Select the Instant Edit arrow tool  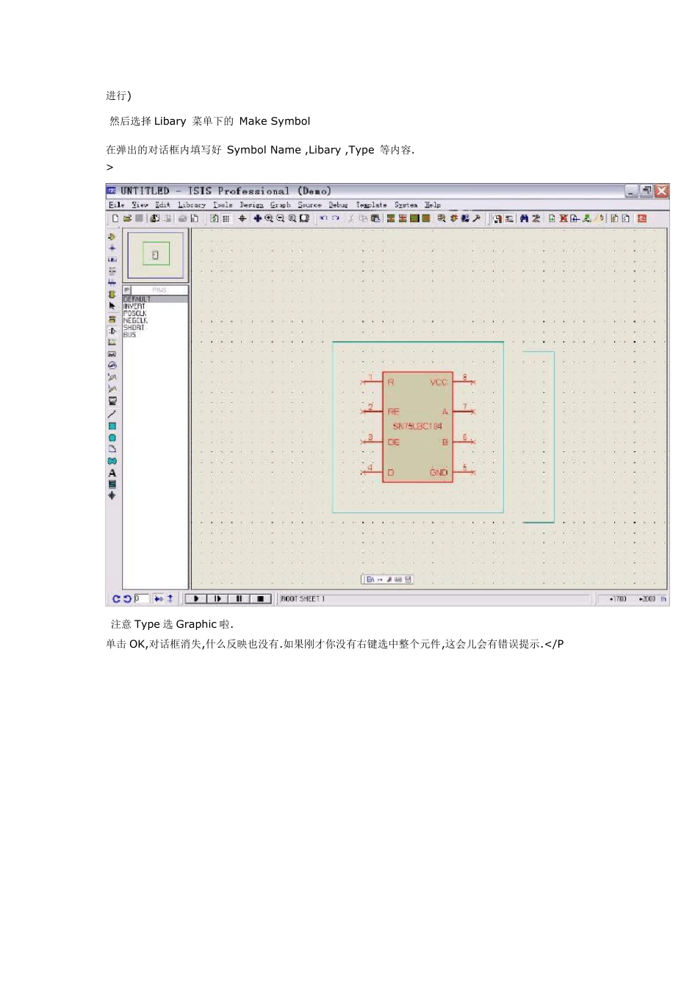[112, 306]
